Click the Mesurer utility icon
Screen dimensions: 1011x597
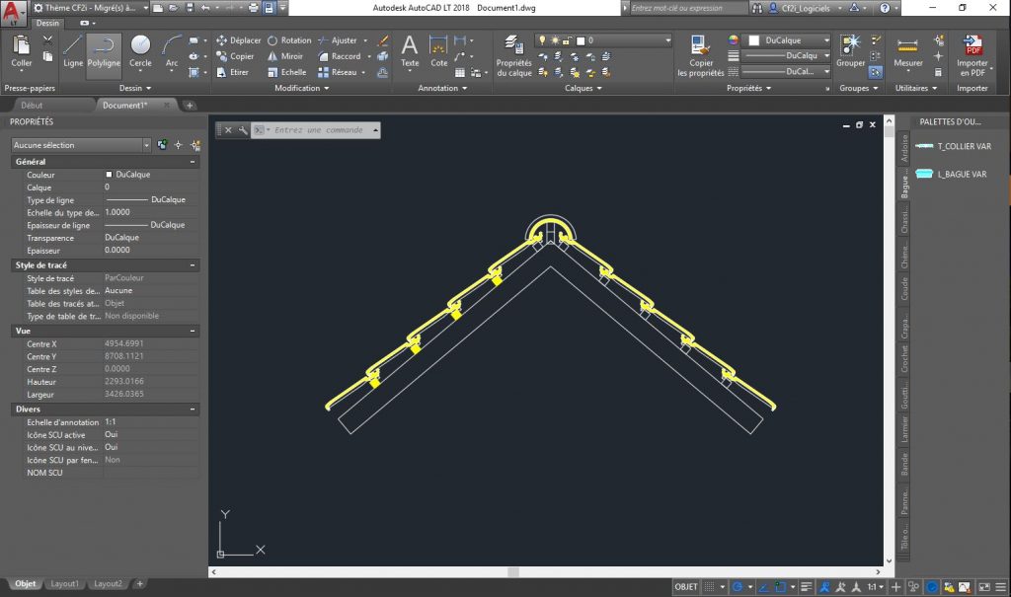(908, 51)
